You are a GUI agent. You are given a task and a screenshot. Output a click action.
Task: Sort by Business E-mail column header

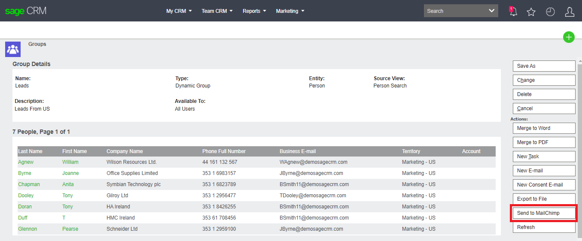tap(298, 151)
